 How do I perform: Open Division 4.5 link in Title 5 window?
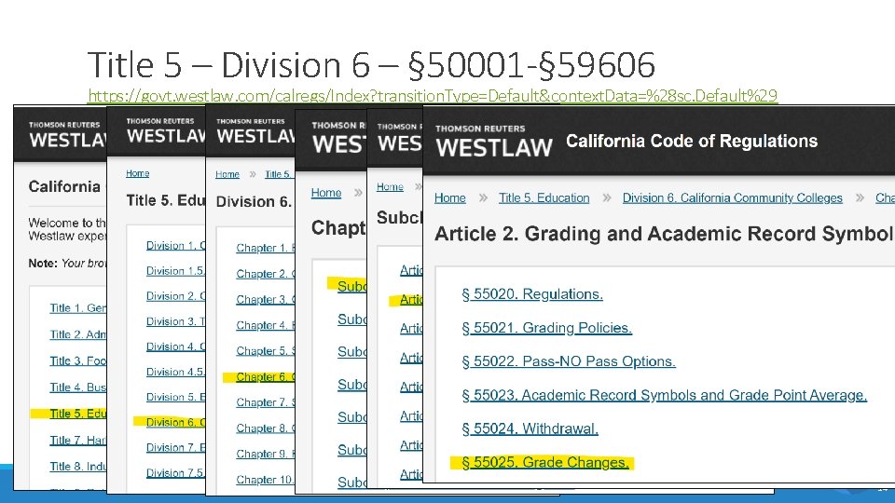click(x=175, y=372)
